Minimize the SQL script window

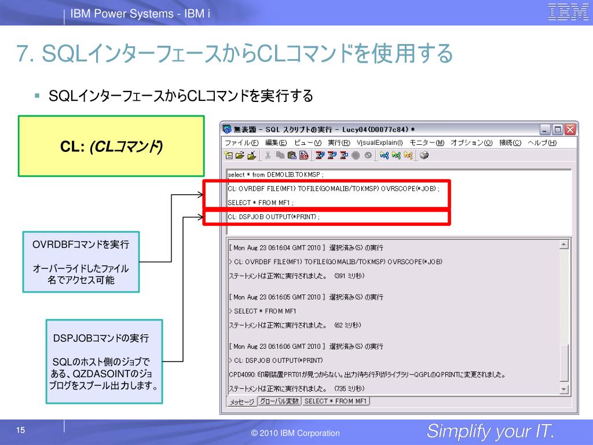(x=544, y=130)
